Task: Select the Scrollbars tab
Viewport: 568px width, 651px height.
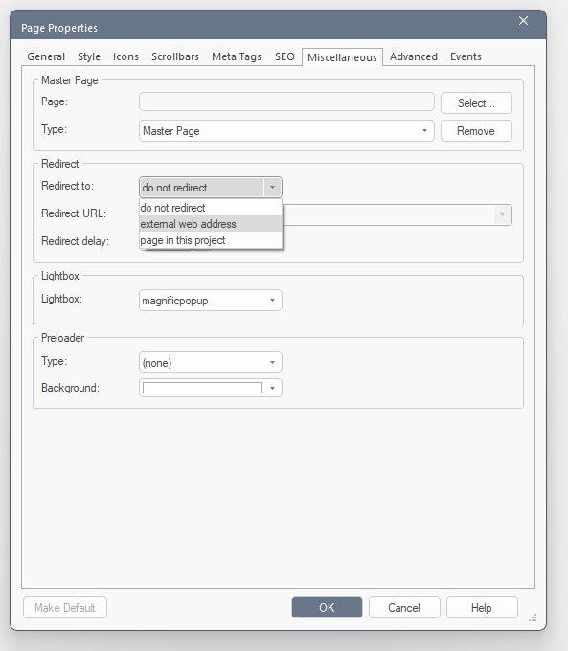Action: [x=175, y=56]
